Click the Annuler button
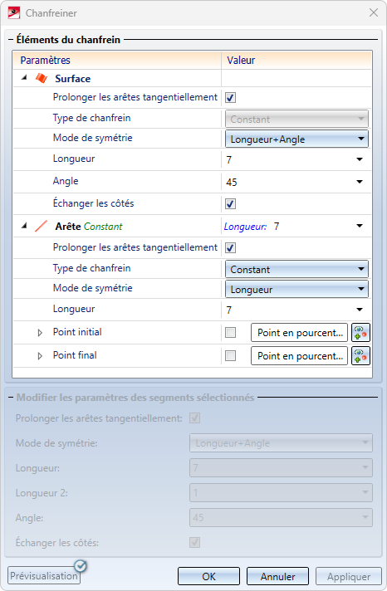This screenshot has width=387, height=591. tap(277, 576)
